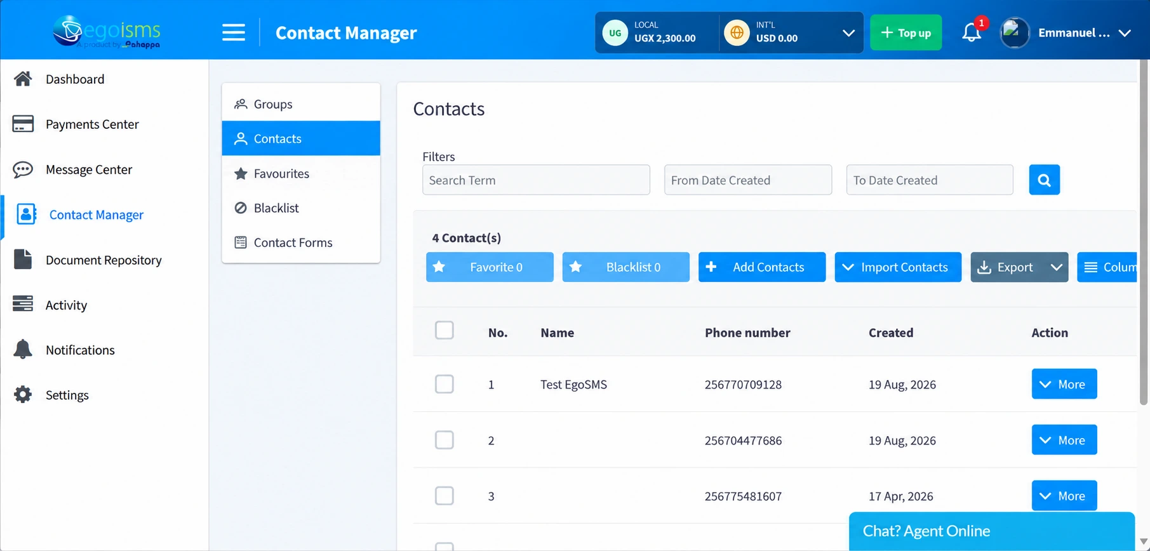
Task: Open the notifications bell icon
Action: pyautogui.click(x=972, y=32)
